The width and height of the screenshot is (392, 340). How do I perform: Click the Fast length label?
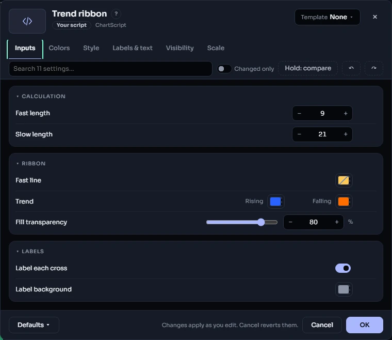click(x=32, y=113)
